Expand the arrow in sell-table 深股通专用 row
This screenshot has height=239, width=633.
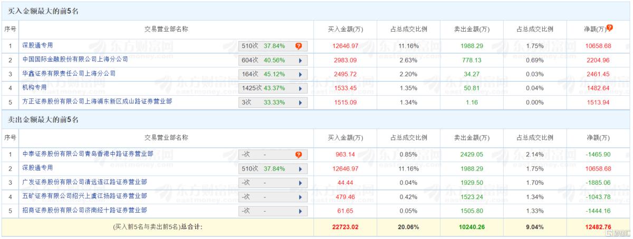[300, 169]
